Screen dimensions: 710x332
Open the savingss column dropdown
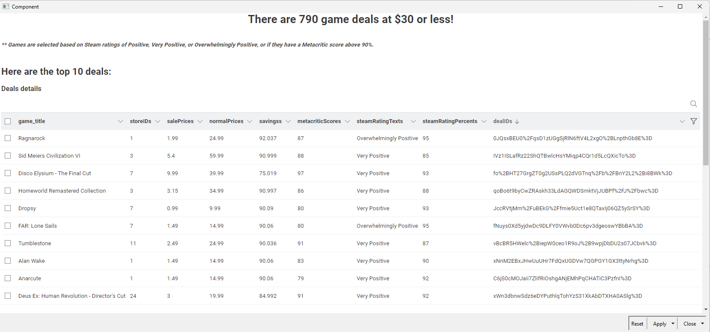tap(288, 121)
